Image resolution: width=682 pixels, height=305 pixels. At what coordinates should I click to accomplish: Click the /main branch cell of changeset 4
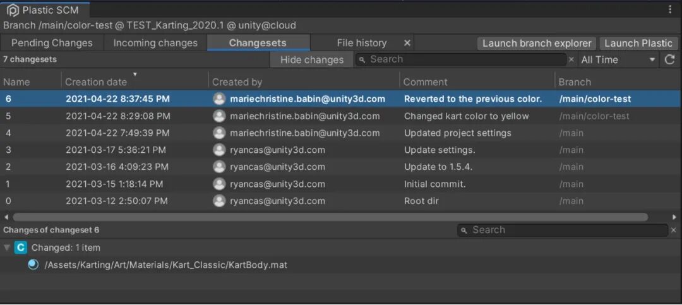571,133
